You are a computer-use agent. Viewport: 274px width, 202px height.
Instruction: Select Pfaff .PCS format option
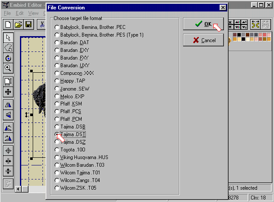[68, 111]
